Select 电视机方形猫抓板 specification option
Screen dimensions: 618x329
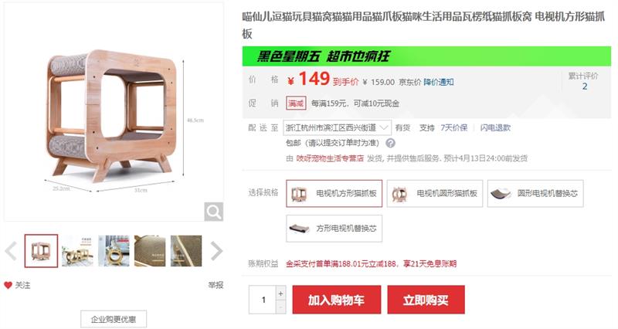[334, 193]
